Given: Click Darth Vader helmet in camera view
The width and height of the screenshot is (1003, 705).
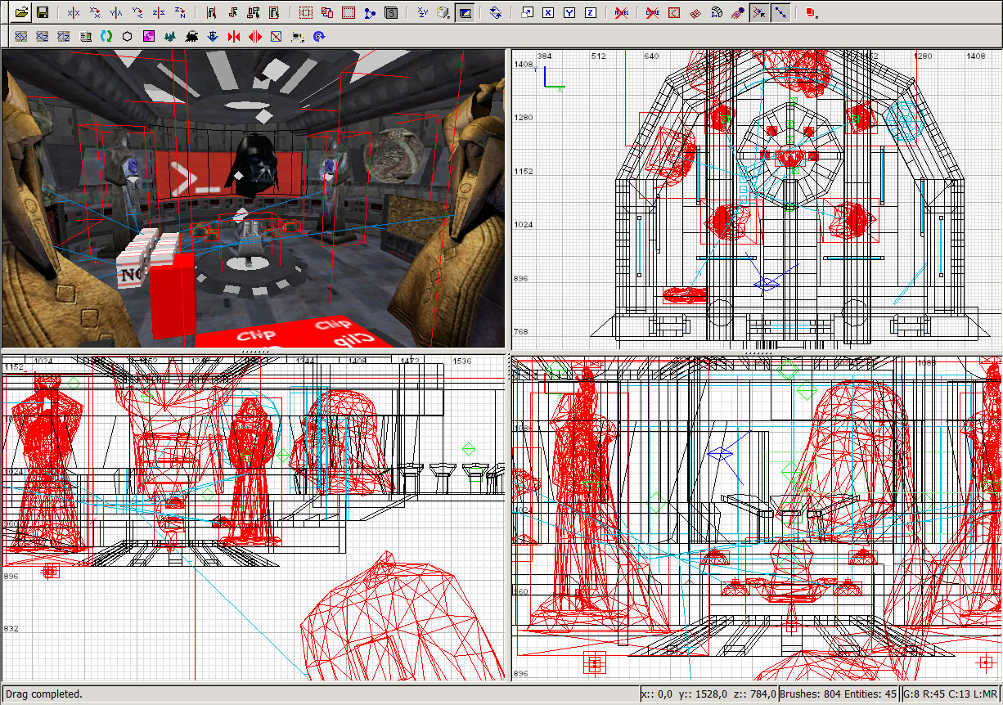Looking at the screenshot, I should [254, 166].
